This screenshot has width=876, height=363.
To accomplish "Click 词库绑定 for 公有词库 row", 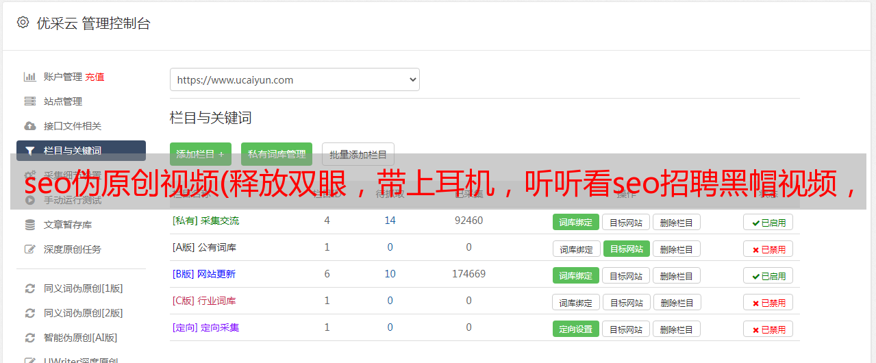I will [x=576, y=249].
